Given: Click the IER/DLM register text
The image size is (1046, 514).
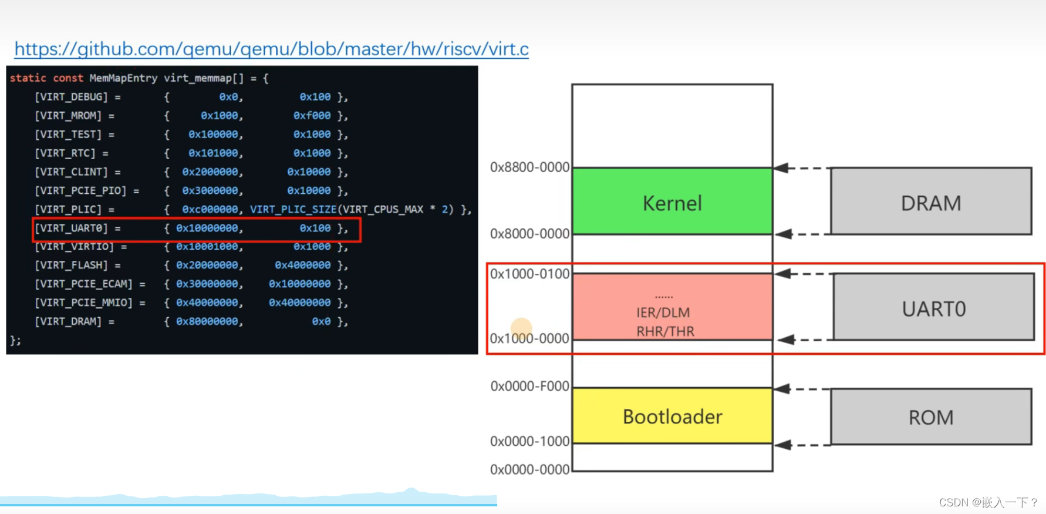Looking at the screenshot, I should coord(663,313).
